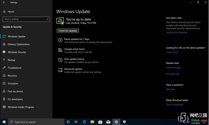This screenshot has width=209, height=125.
Task: Open the Home icon in the sidebar
Action: pos(4,12)
